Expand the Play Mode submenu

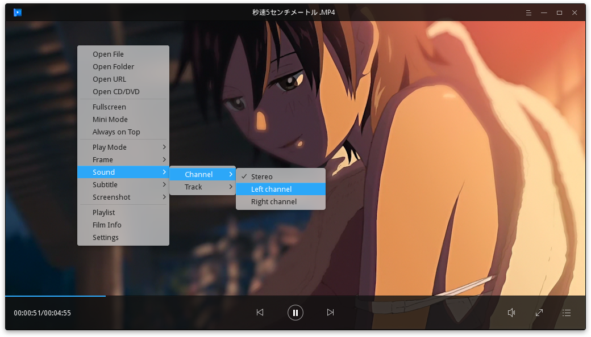click(123, 147)
